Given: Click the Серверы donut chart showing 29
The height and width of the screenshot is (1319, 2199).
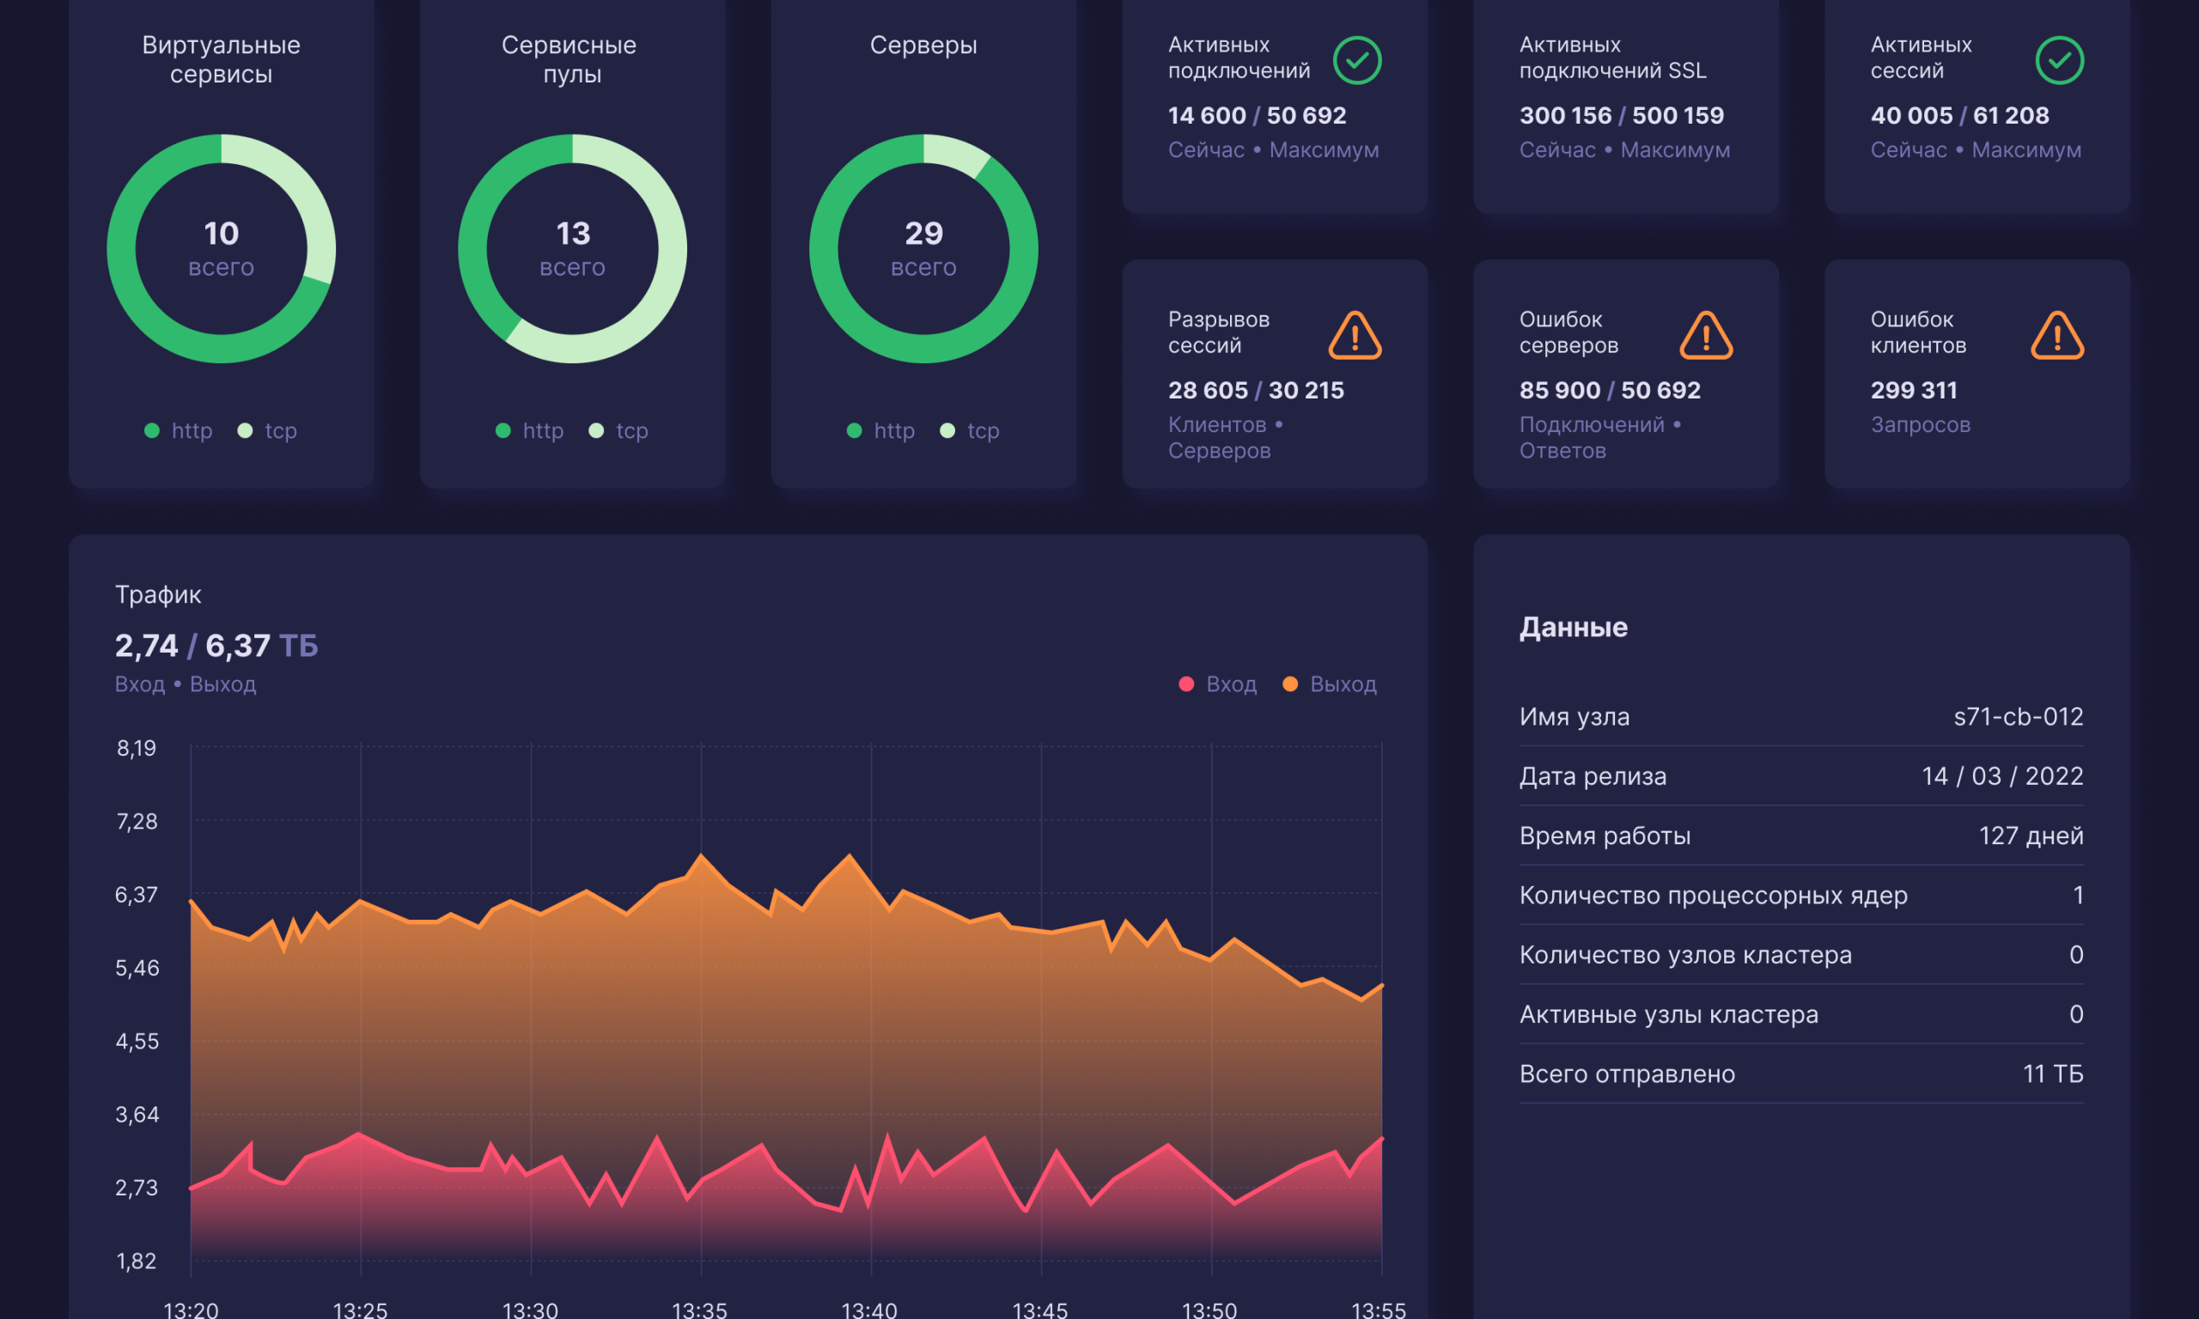Looking at the screenshot, I should tap(923, 249).
